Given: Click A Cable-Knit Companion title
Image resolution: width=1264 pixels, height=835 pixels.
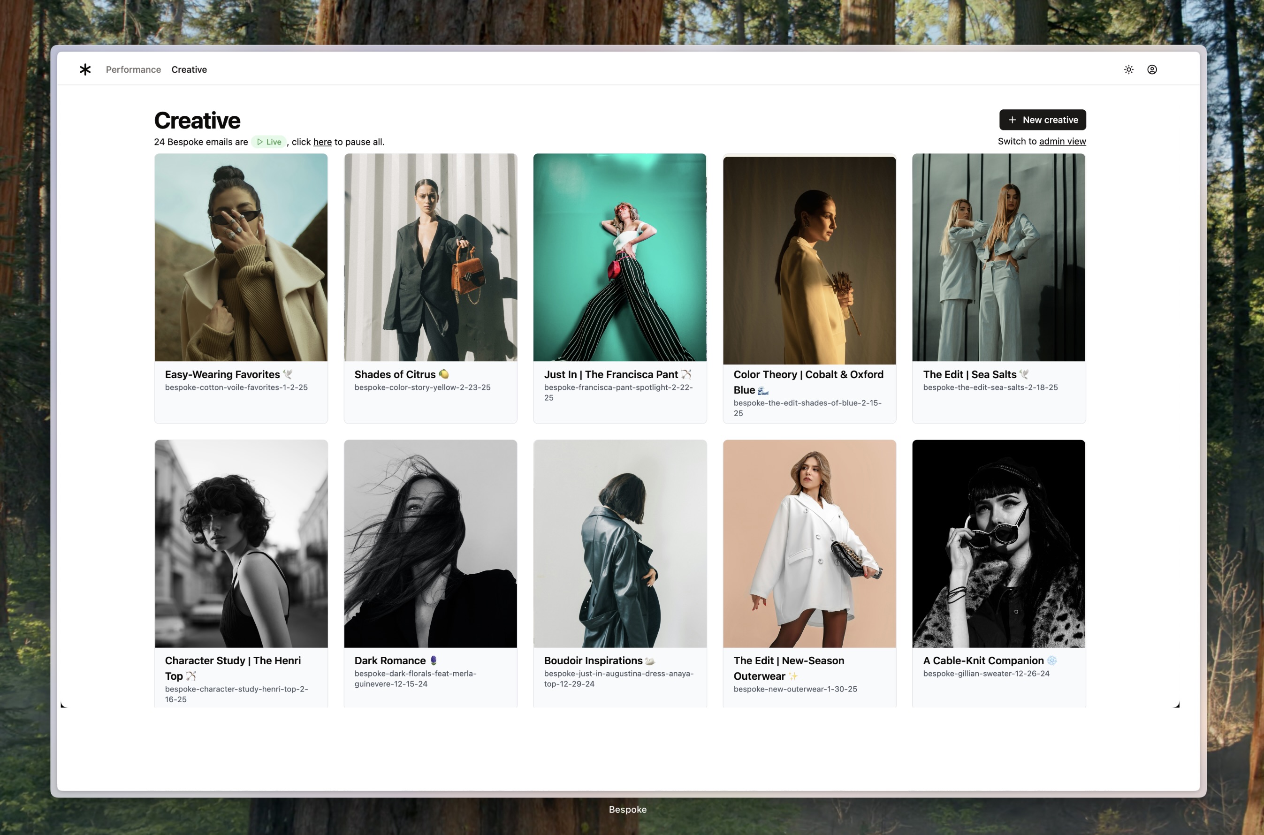Looking at the screenshot, I should point(983,660).
